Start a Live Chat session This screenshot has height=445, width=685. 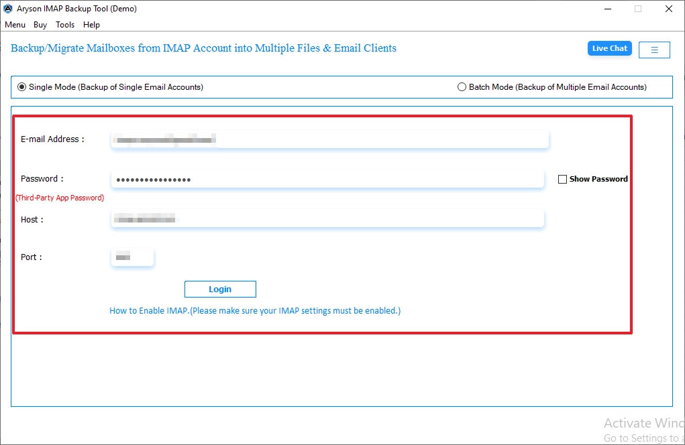coord(609,48)
